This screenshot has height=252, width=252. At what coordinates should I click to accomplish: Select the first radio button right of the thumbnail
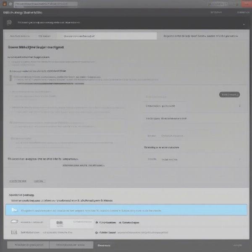(x=97, y=223)
